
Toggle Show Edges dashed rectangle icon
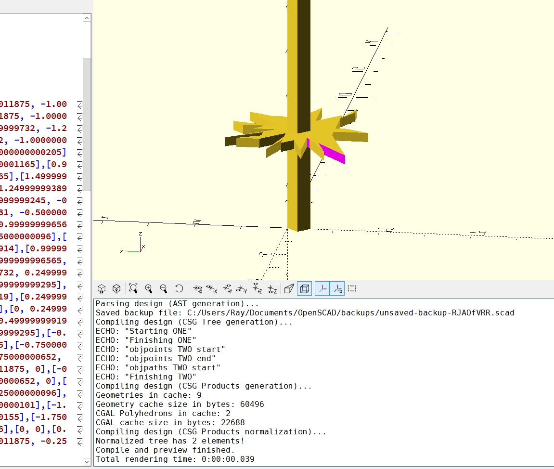pyautogui.click(x=352, y=289)
